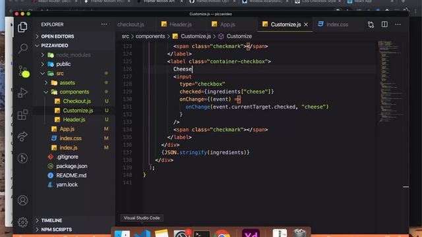Open the Accounts menu icon
This screenshot has width=422, height=237.
(22, 200)
